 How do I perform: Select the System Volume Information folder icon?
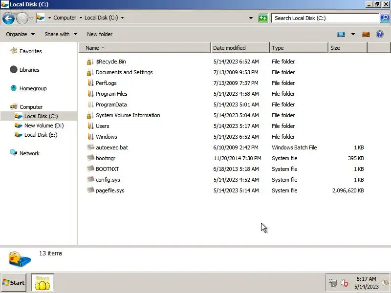click(90, 115)
